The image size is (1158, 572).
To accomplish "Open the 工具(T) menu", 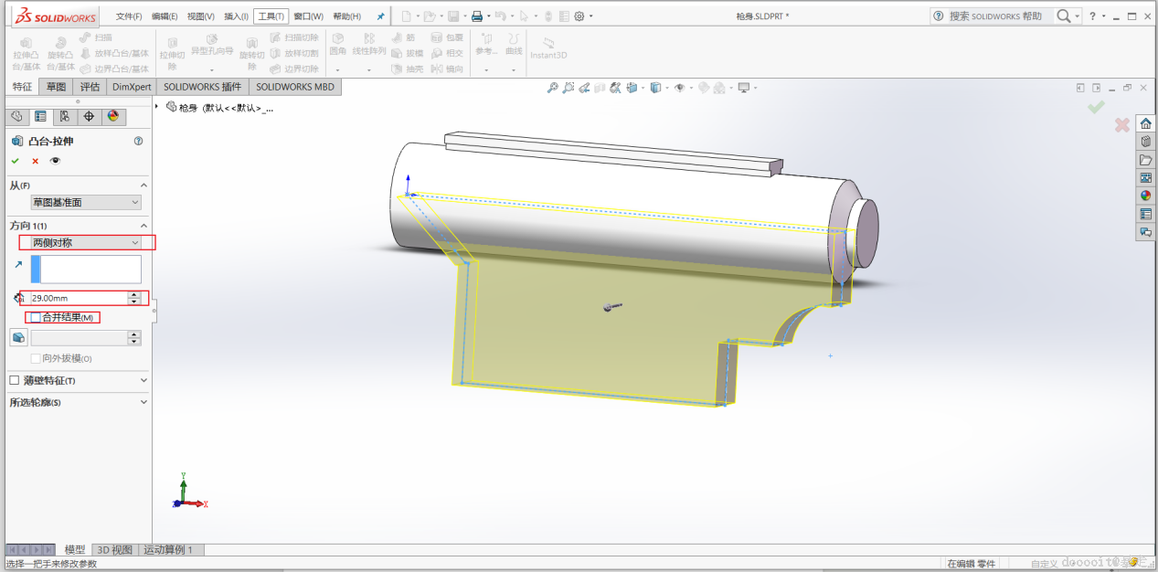I will tap(271, 16).
